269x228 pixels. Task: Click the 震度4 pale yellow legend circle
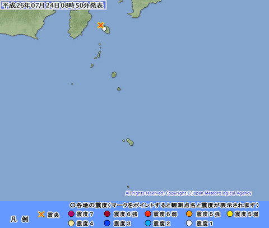pos(71,223)
